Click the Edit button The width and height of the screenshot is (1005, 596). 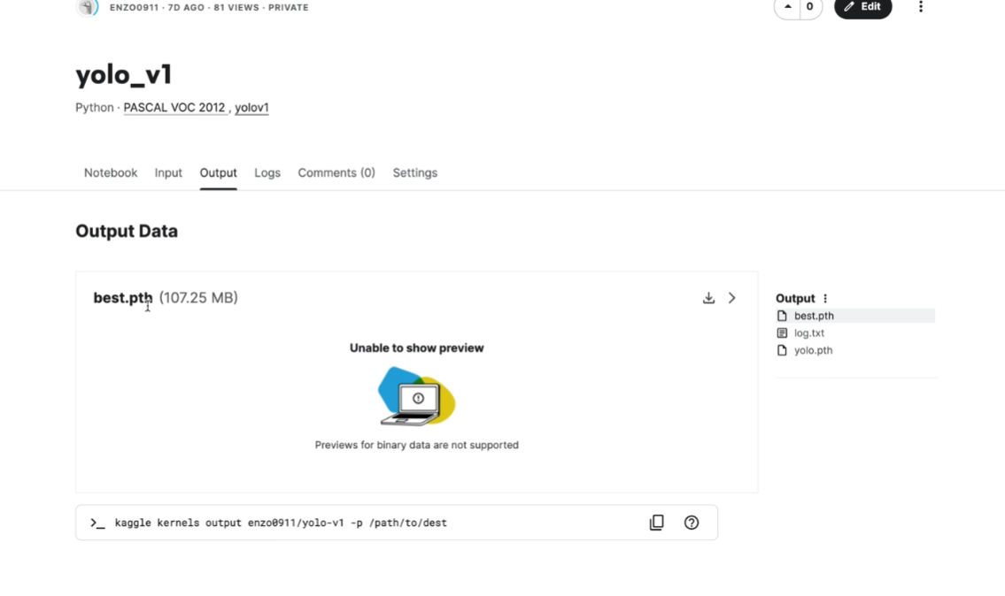(x=862, y=6)
